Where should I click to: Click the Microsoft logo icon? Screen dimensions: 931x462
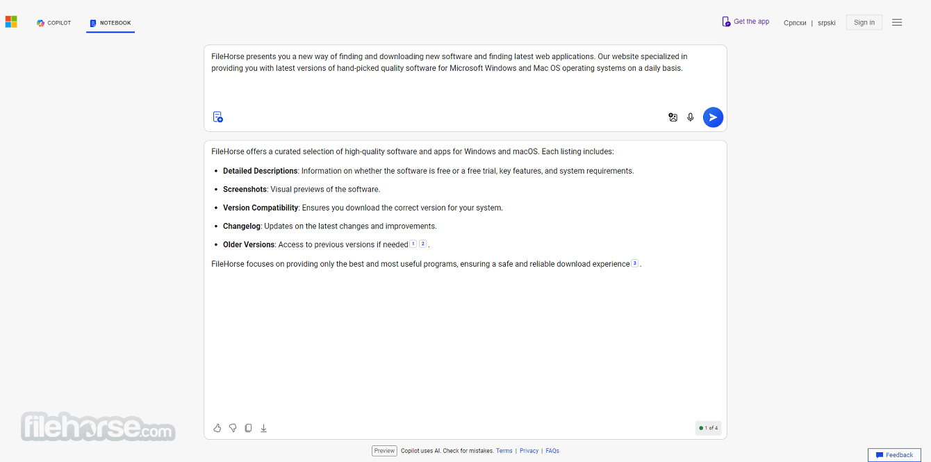[x=11, y=22]
